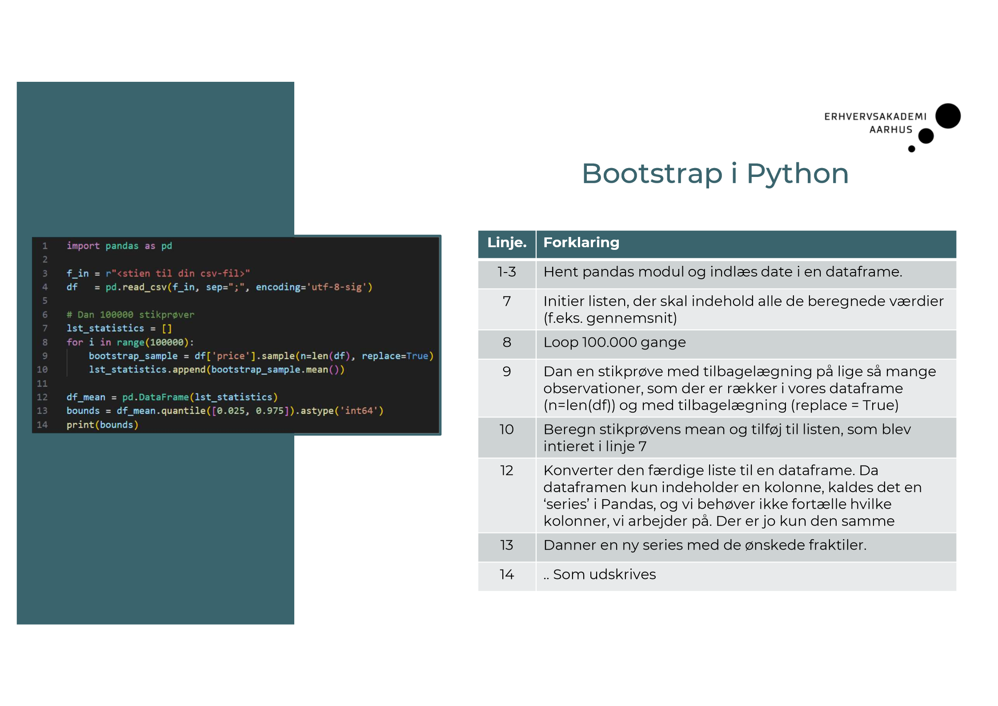Click the large black circle in logo
Screen dimensions: 998x706
947,116
